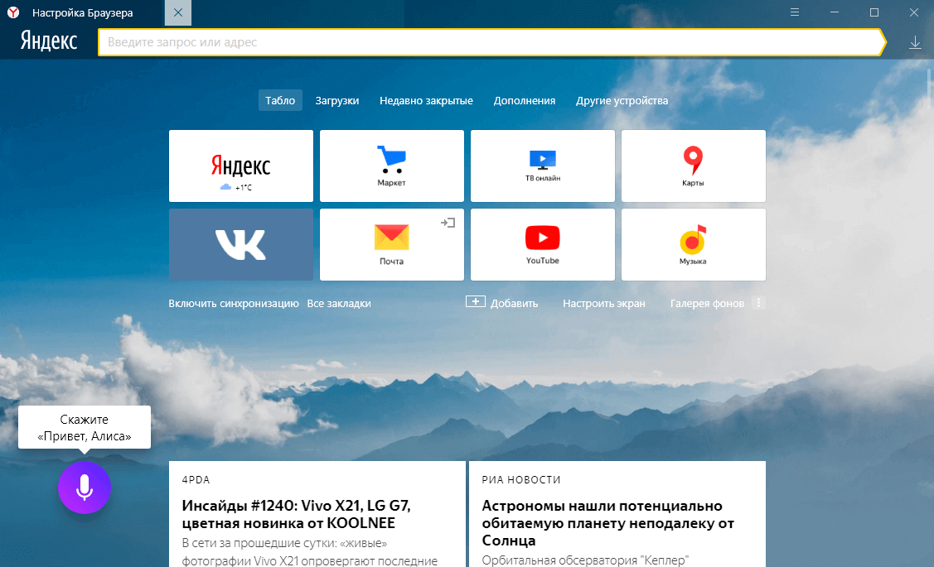This screenshot has width=934, height=567.
Task: Click the login icon on Почта tile
Action: click(448, 223)
